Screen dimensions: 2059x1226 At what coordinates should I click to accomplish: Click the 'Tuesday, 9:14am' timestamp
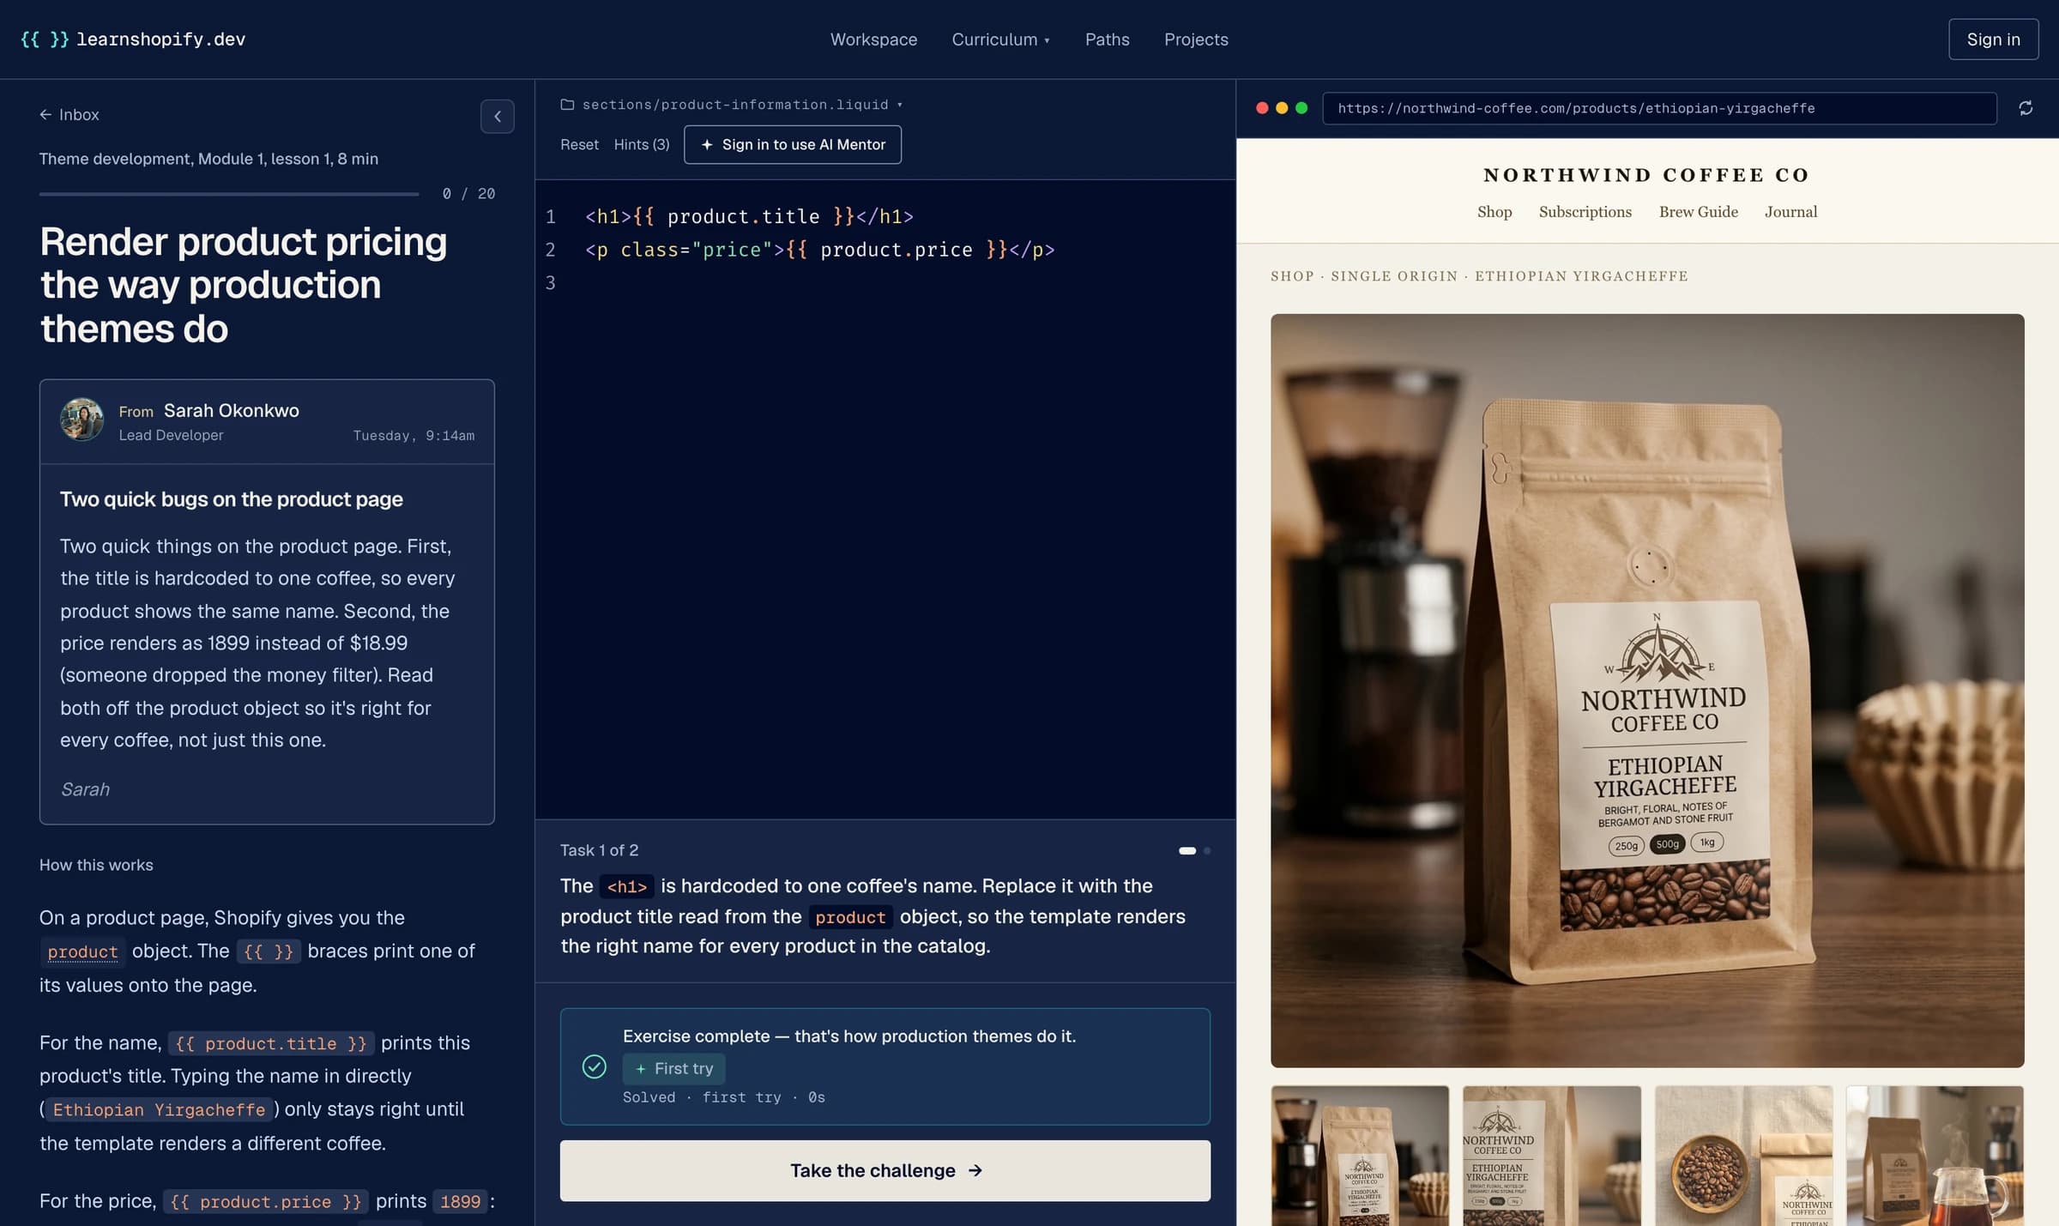coord(414,435)
